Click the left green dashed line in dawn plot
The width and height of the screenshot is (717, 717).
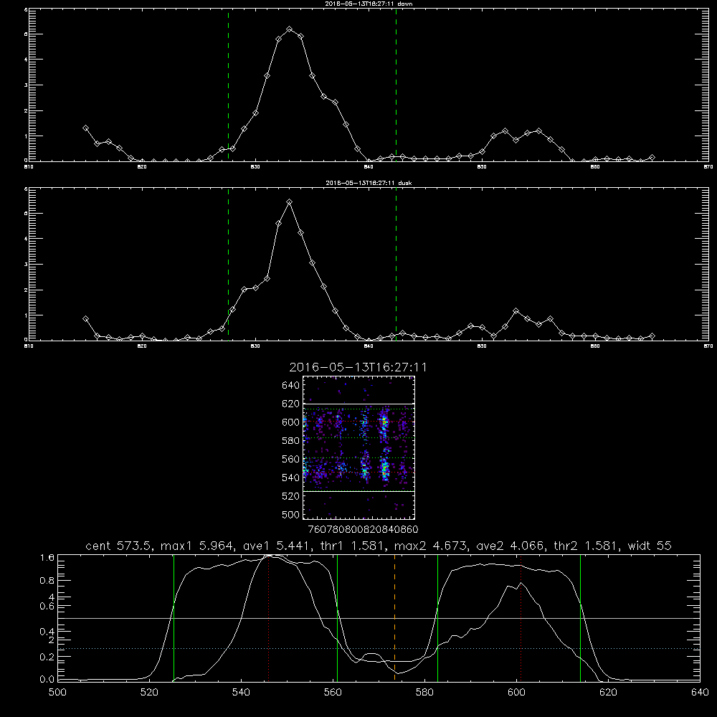tap(228, 85)
